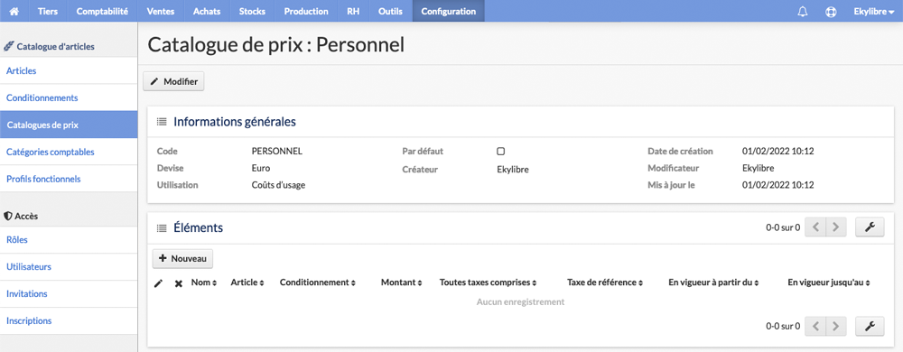The image size is (903, 352).
Task: Open the Production menu
Action: pyautogui.click(x=306, y=11)
